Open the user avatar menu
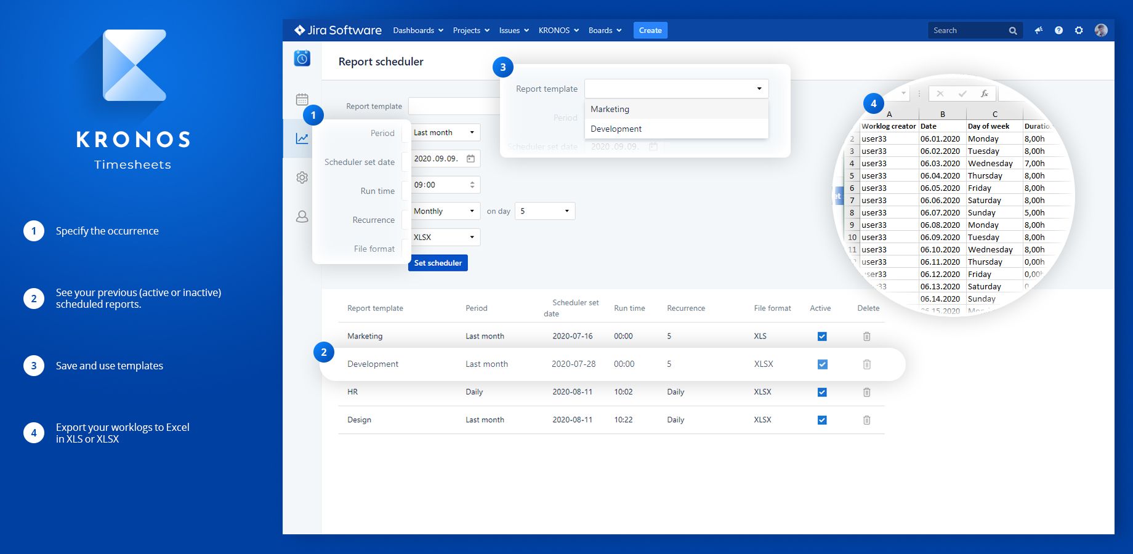This screenshot has width=1133, height=554. click(x=1101, y=30)
